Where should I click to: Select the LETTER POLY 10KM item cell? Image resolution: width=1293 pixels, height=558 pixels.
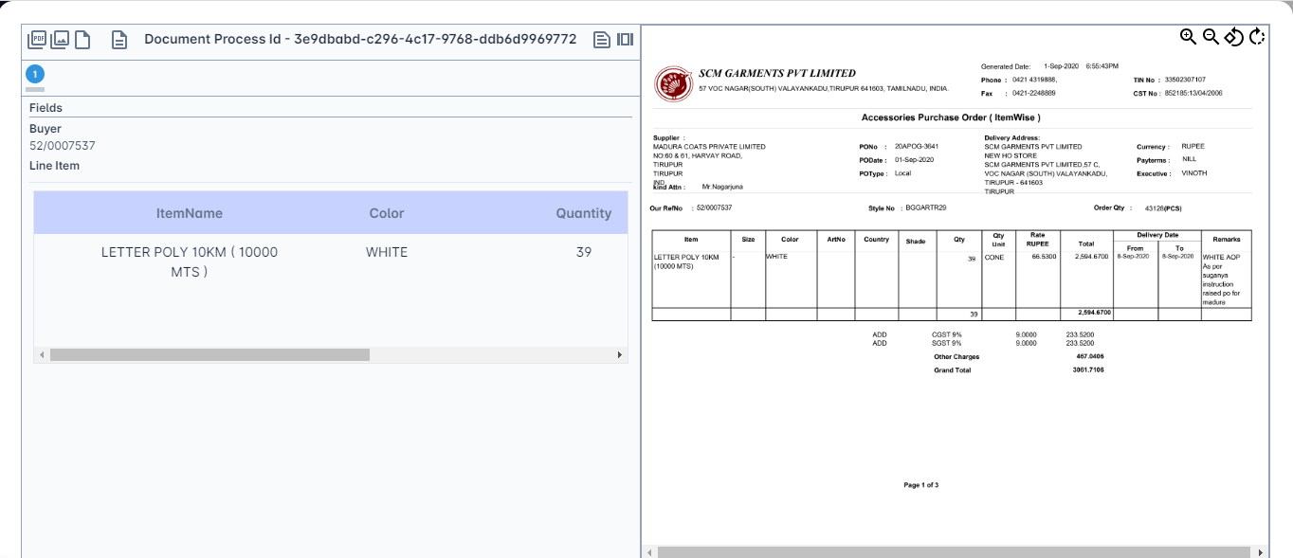pos(190,261)
